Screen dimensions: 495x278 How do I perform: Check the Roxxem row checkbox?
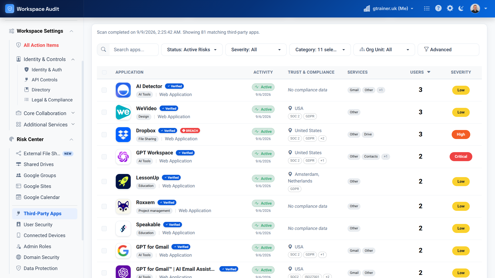click(x=104, y=206)
